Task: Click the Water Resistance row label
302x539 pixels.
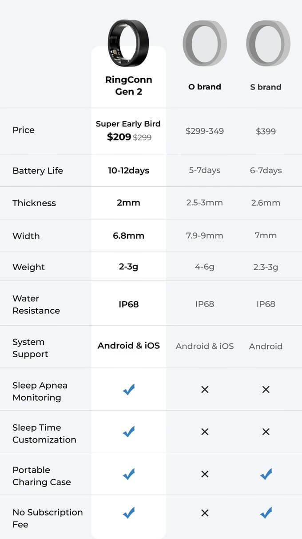Action: pyautogui.click(x=36, y=304)
